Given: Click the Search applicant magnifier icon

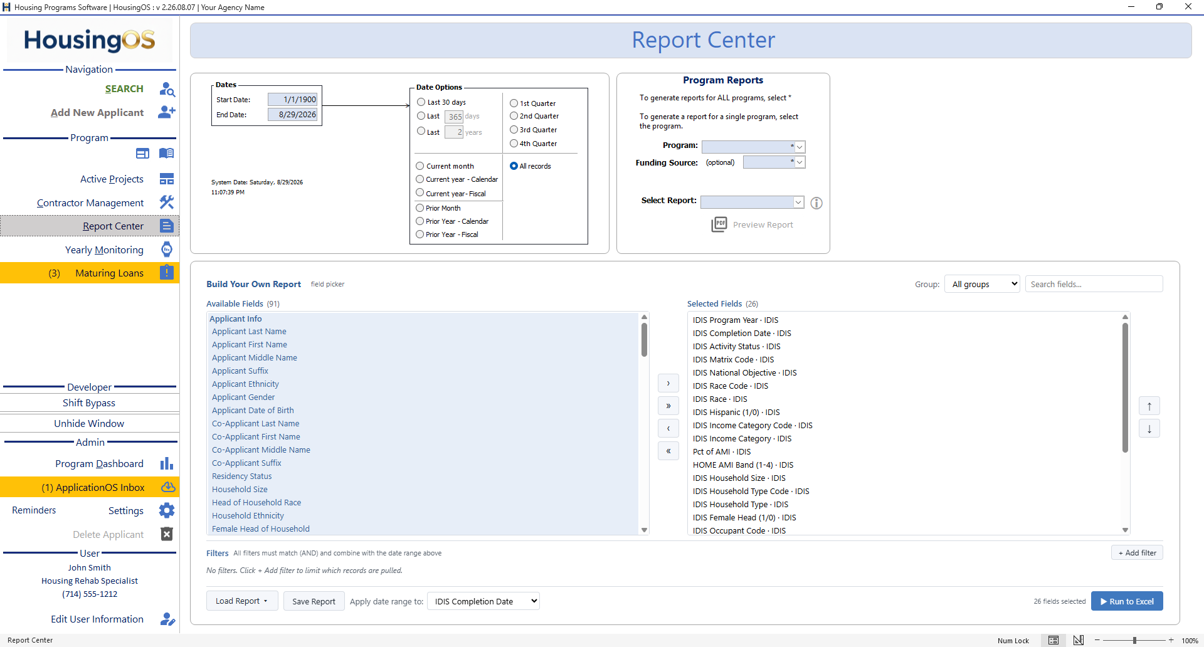Looking at the screenshot, I should (x=167, y=89).
